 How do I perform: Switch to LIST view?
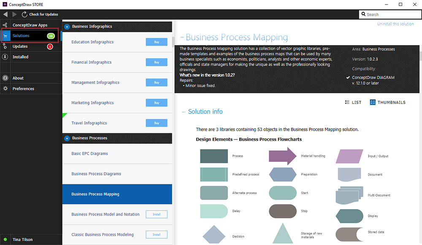pos(353,102)
